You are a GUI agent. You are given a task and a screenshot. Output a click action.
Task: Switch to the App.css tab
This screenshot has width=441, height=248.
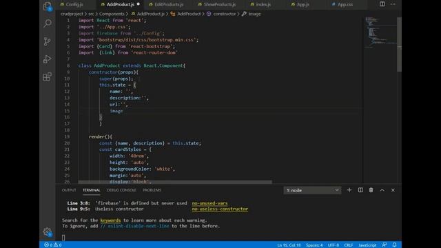click(x=345, y=5)
